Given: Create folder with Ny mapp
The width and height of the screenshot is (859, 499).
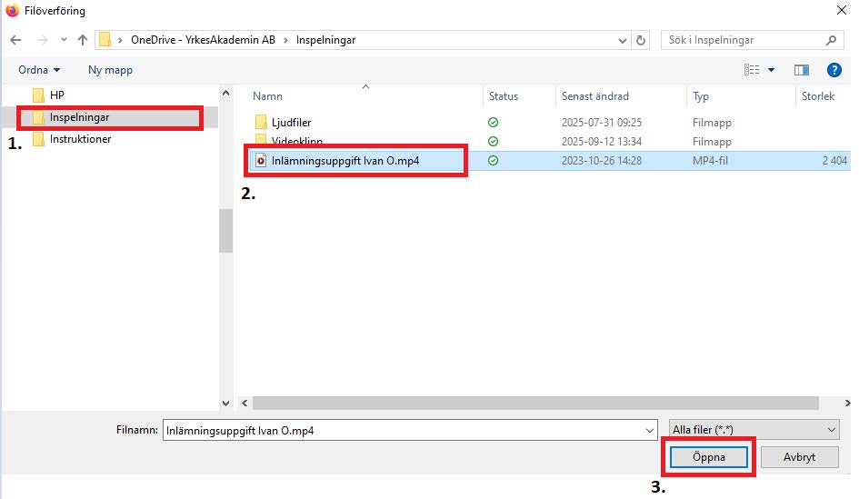Looking at the screenshot, I should 110,70.
